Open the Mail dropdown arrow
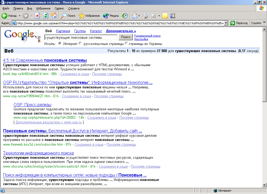Image resolution: width=267 pixels, height=194 pixels. pos(139,16)
